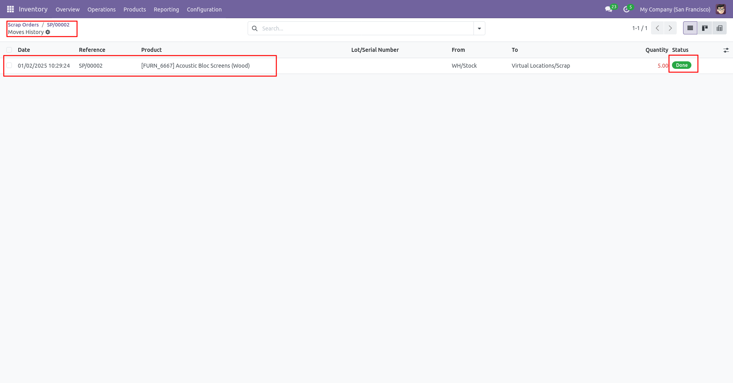Open the Configuration menu
Viewport: 733px width, 383px height.
click(204, 9)
